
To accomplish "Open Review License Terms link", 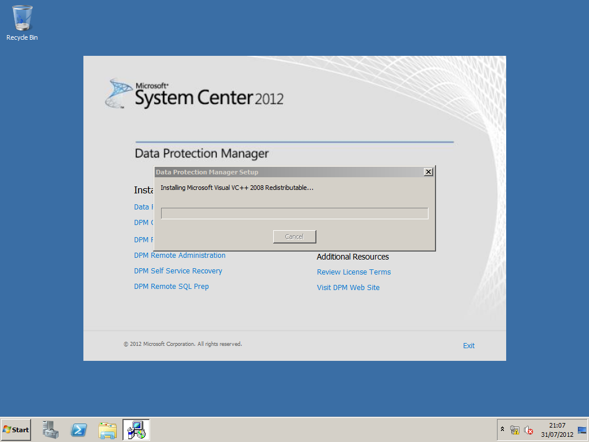I will pyautogui.click(x=354, y=272).
